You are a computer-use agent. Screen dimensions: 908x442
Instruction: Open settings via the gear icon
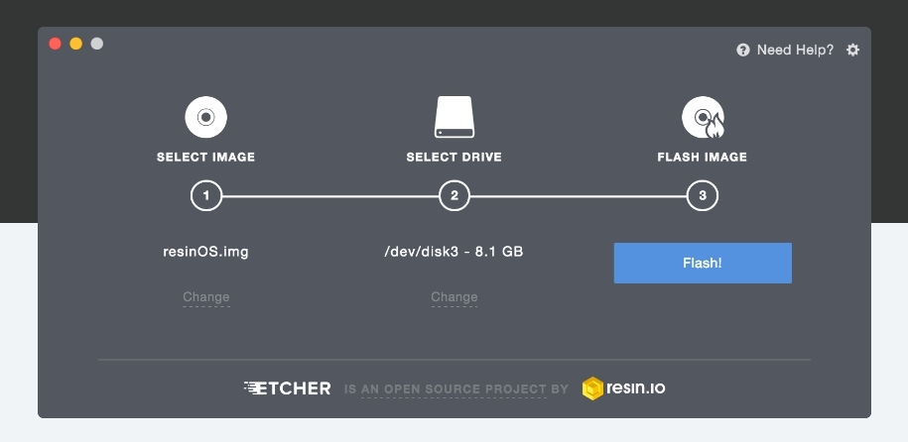852,50
